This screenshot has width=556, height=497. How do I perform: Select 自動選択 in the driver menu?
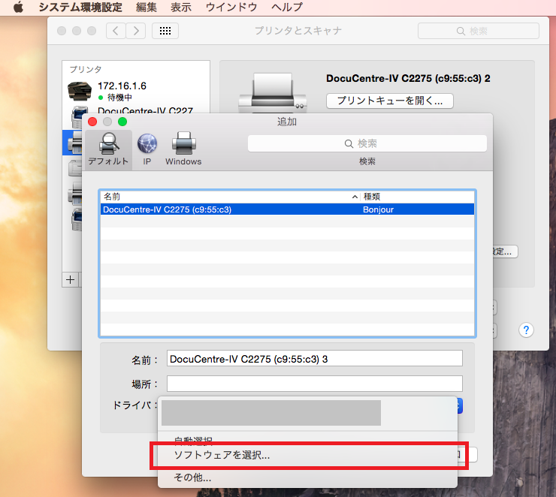click(193, 440)
